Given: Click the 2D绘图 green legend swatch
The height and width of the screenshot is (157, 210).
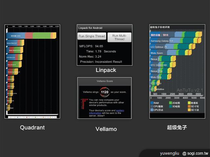Looking at the screenshot, I should coord(171,103).
